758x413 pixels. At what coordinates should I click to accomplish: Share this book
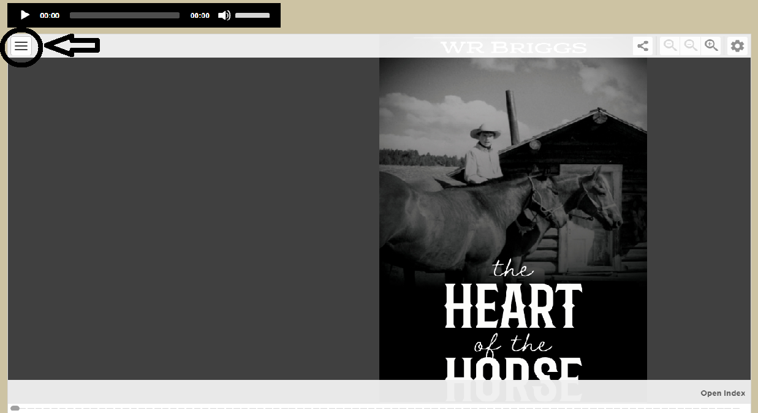[643, 46]
